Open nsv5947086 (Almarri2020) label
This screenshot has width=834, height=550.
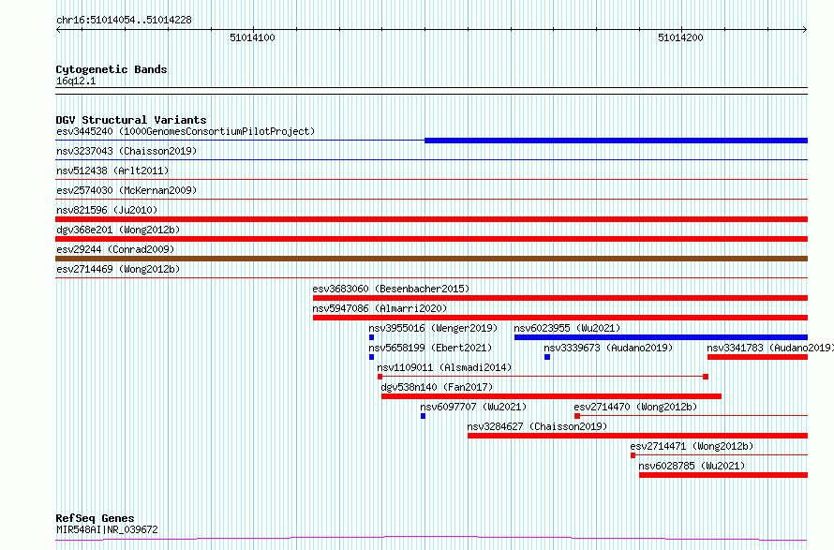click(x=380, y=308)
